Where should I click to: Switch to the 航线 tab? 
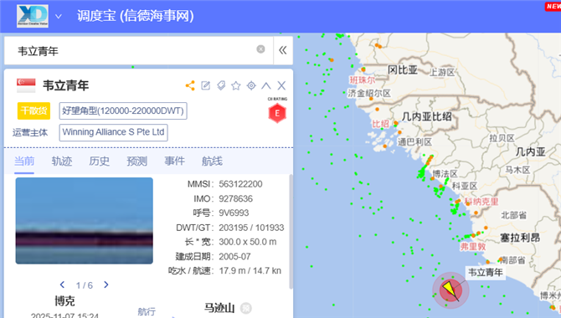[212, 162]
